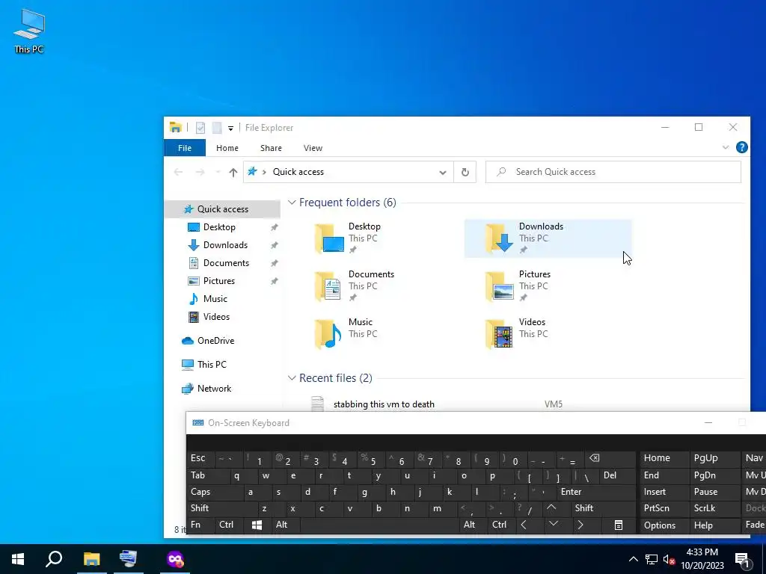Click the context menu key icon
The width and height of the screenshot is (766, 574).
coord(618,525)
